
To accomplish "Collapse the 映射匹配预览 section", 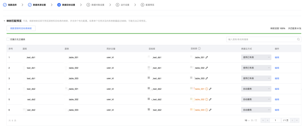I will coord(5,21).
